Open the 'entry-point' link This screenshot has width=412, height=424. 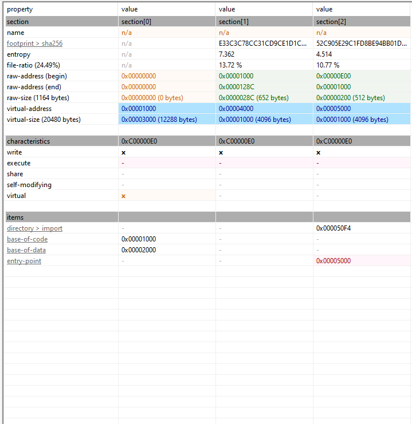pos(24,261)
